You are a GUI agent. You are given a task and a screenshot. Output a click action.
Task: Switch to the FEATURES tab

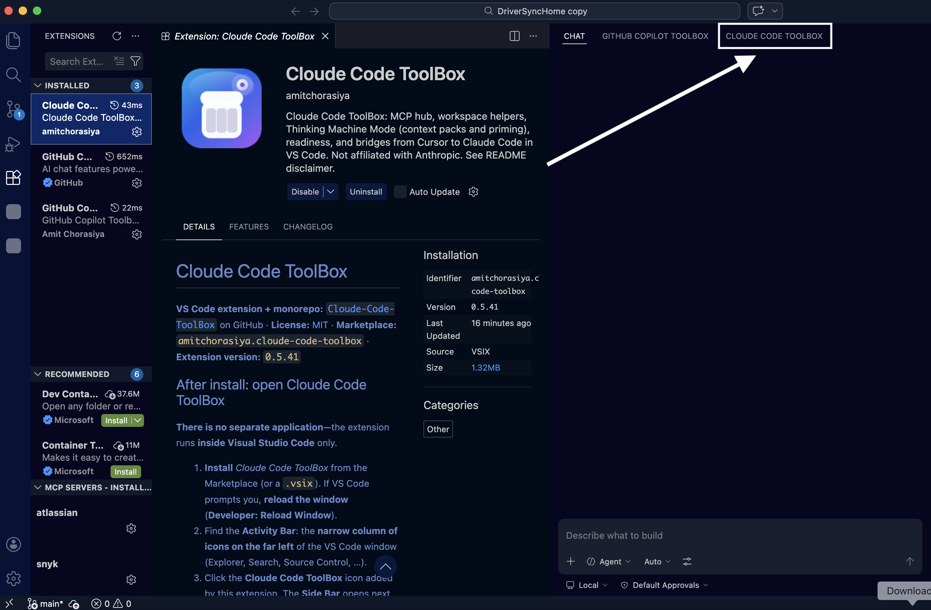tap(249, 227)
